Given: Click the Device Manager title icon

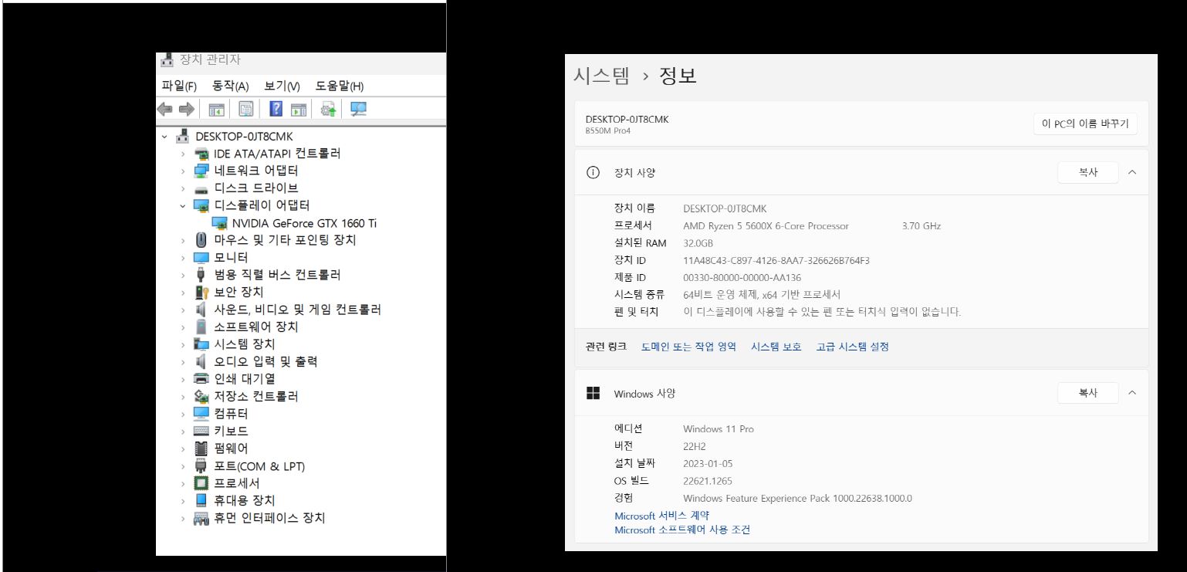Looking at the screenshot, I should (167, 59).
